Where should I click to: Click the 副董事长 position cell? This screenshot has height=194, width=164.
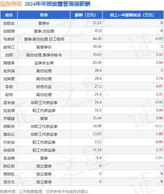pyautogui.click(x=44, y=47)
